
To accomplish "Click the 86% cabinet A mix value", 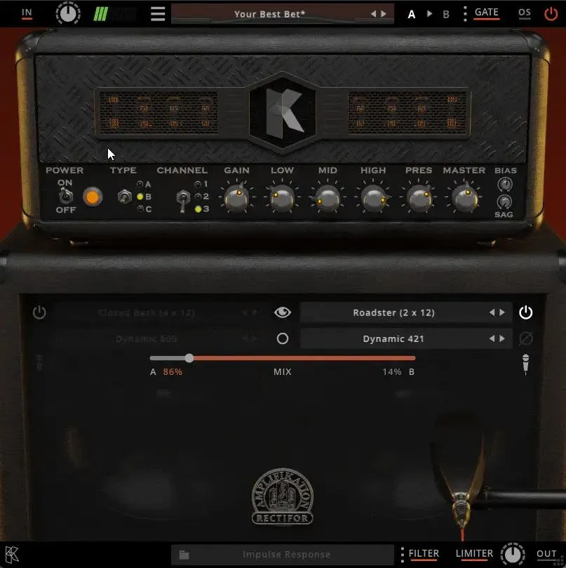I will (173, 372).
